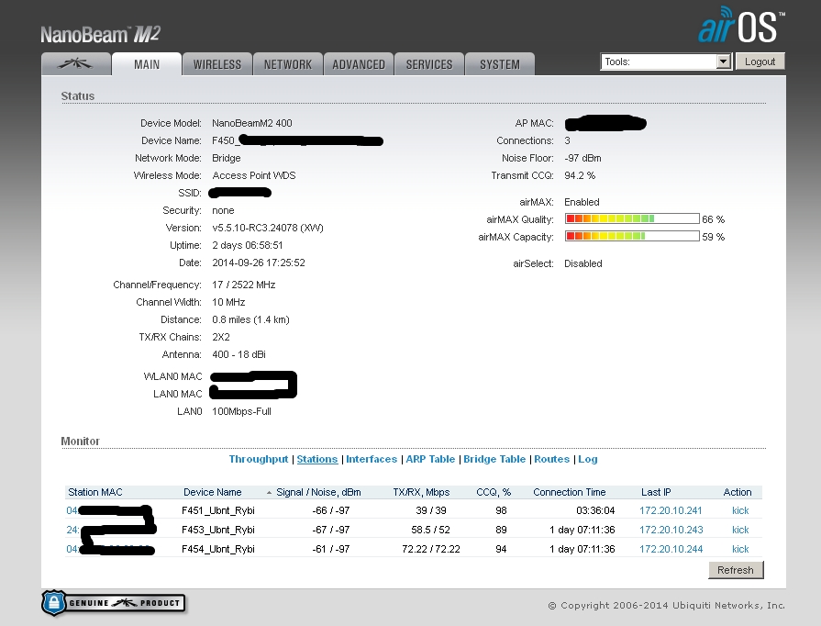
Task: Click the Transmit CCQ value 94.2 %
Action: tap(580, 175)
